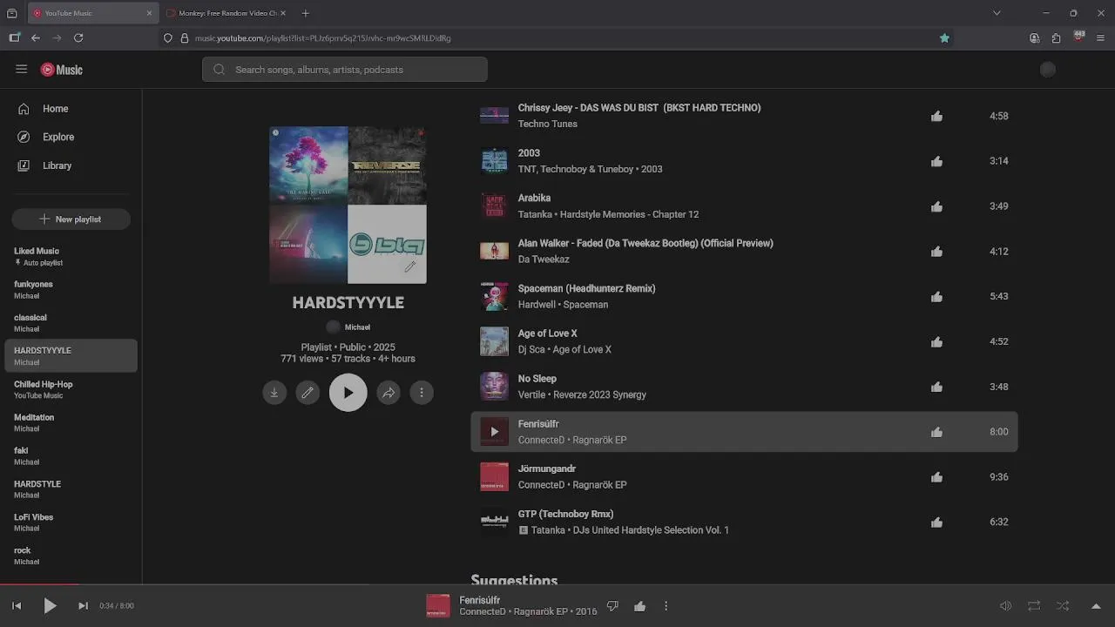
Task: Like Chrissy Jeey DAS WAS DU BIST
Action: [936, 116]
